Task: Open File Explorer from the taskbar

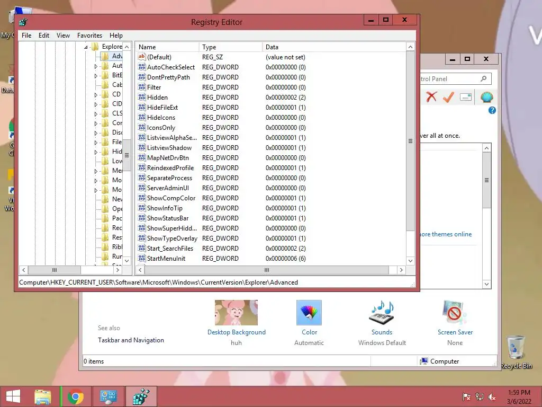Action: pos(43,396)
